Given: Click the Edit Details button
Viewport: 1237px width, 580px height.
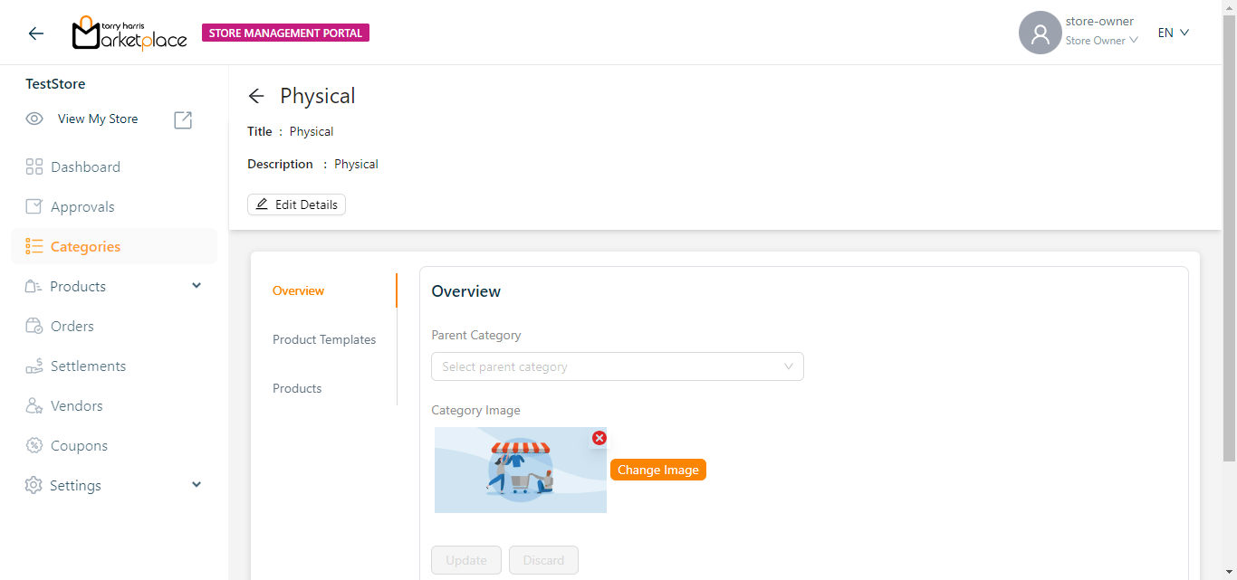Looking at the screenshot, I should pyautogui.click(x=296, y=204).
